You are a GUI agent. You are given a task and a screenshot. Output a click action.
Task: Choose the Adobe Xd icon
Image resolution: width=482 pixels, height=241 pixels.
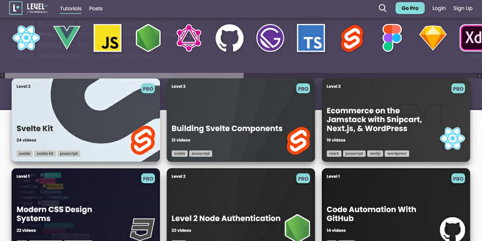coord(471,38)
